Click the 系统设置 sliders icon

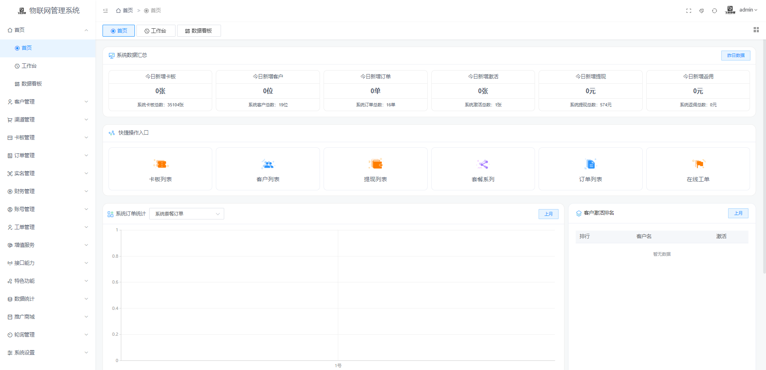coord(10,353)
